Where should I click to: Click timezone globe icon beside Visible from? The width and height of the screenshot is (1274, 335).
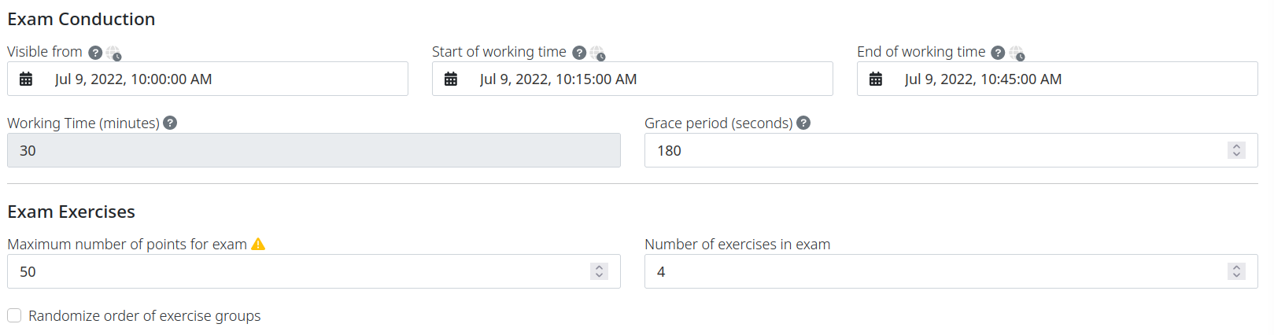coord(114,53)
